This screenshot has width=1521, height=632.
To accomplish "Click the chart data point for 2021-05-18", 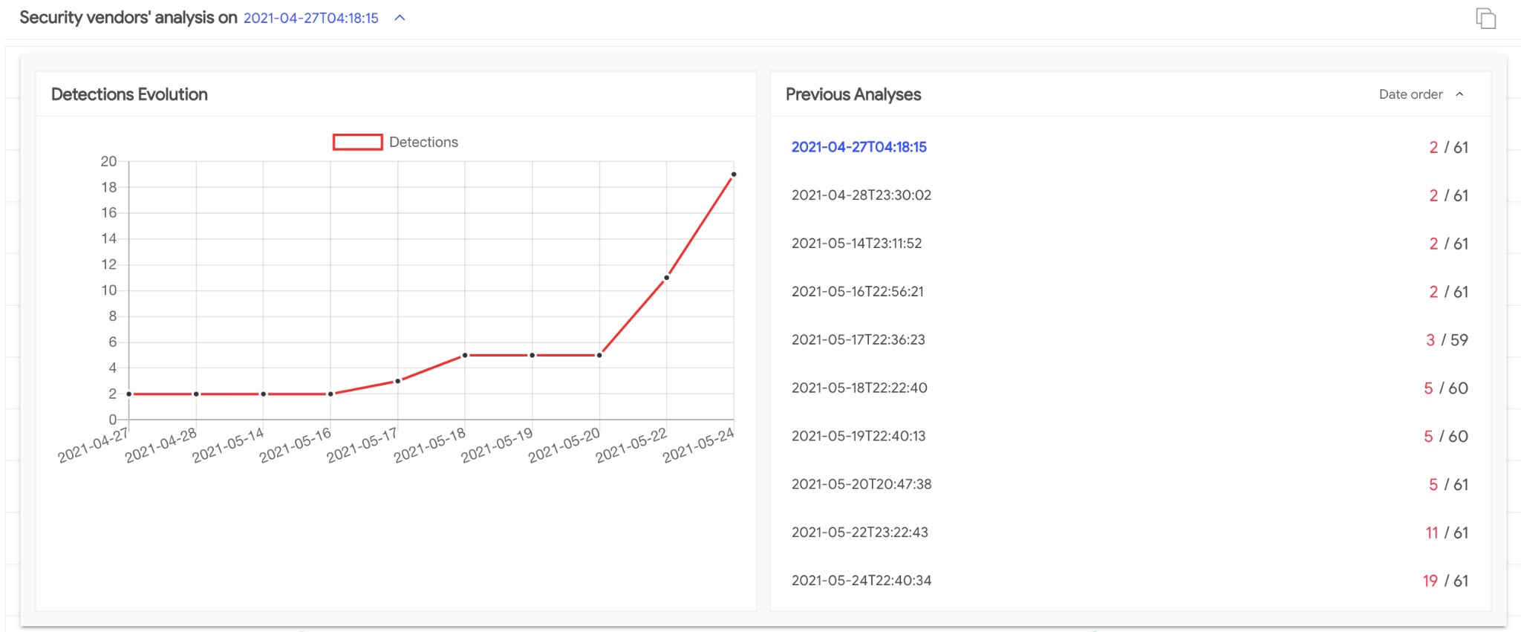I will 465,355.
